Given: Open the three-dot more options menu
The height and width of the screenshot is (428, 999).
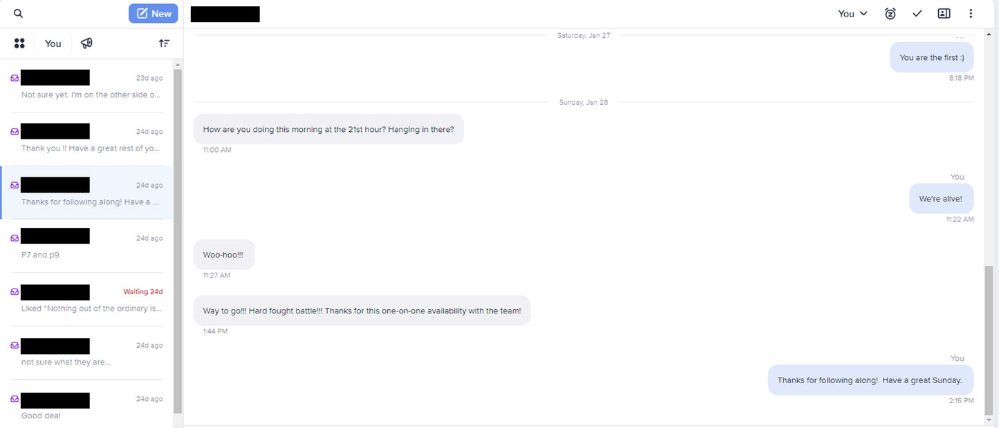Looking at the screenshot, I should [x=971, y=14].
